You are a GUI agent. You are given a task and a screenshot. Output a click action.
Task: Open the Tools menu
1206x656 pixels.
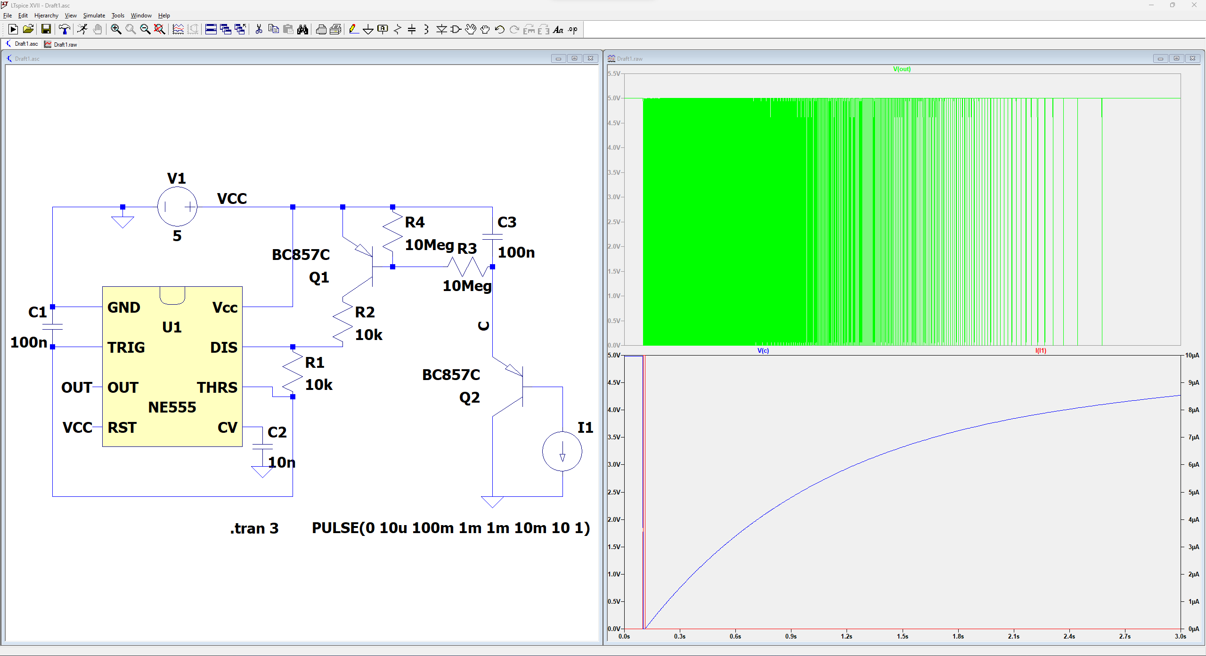coord(118,16)
